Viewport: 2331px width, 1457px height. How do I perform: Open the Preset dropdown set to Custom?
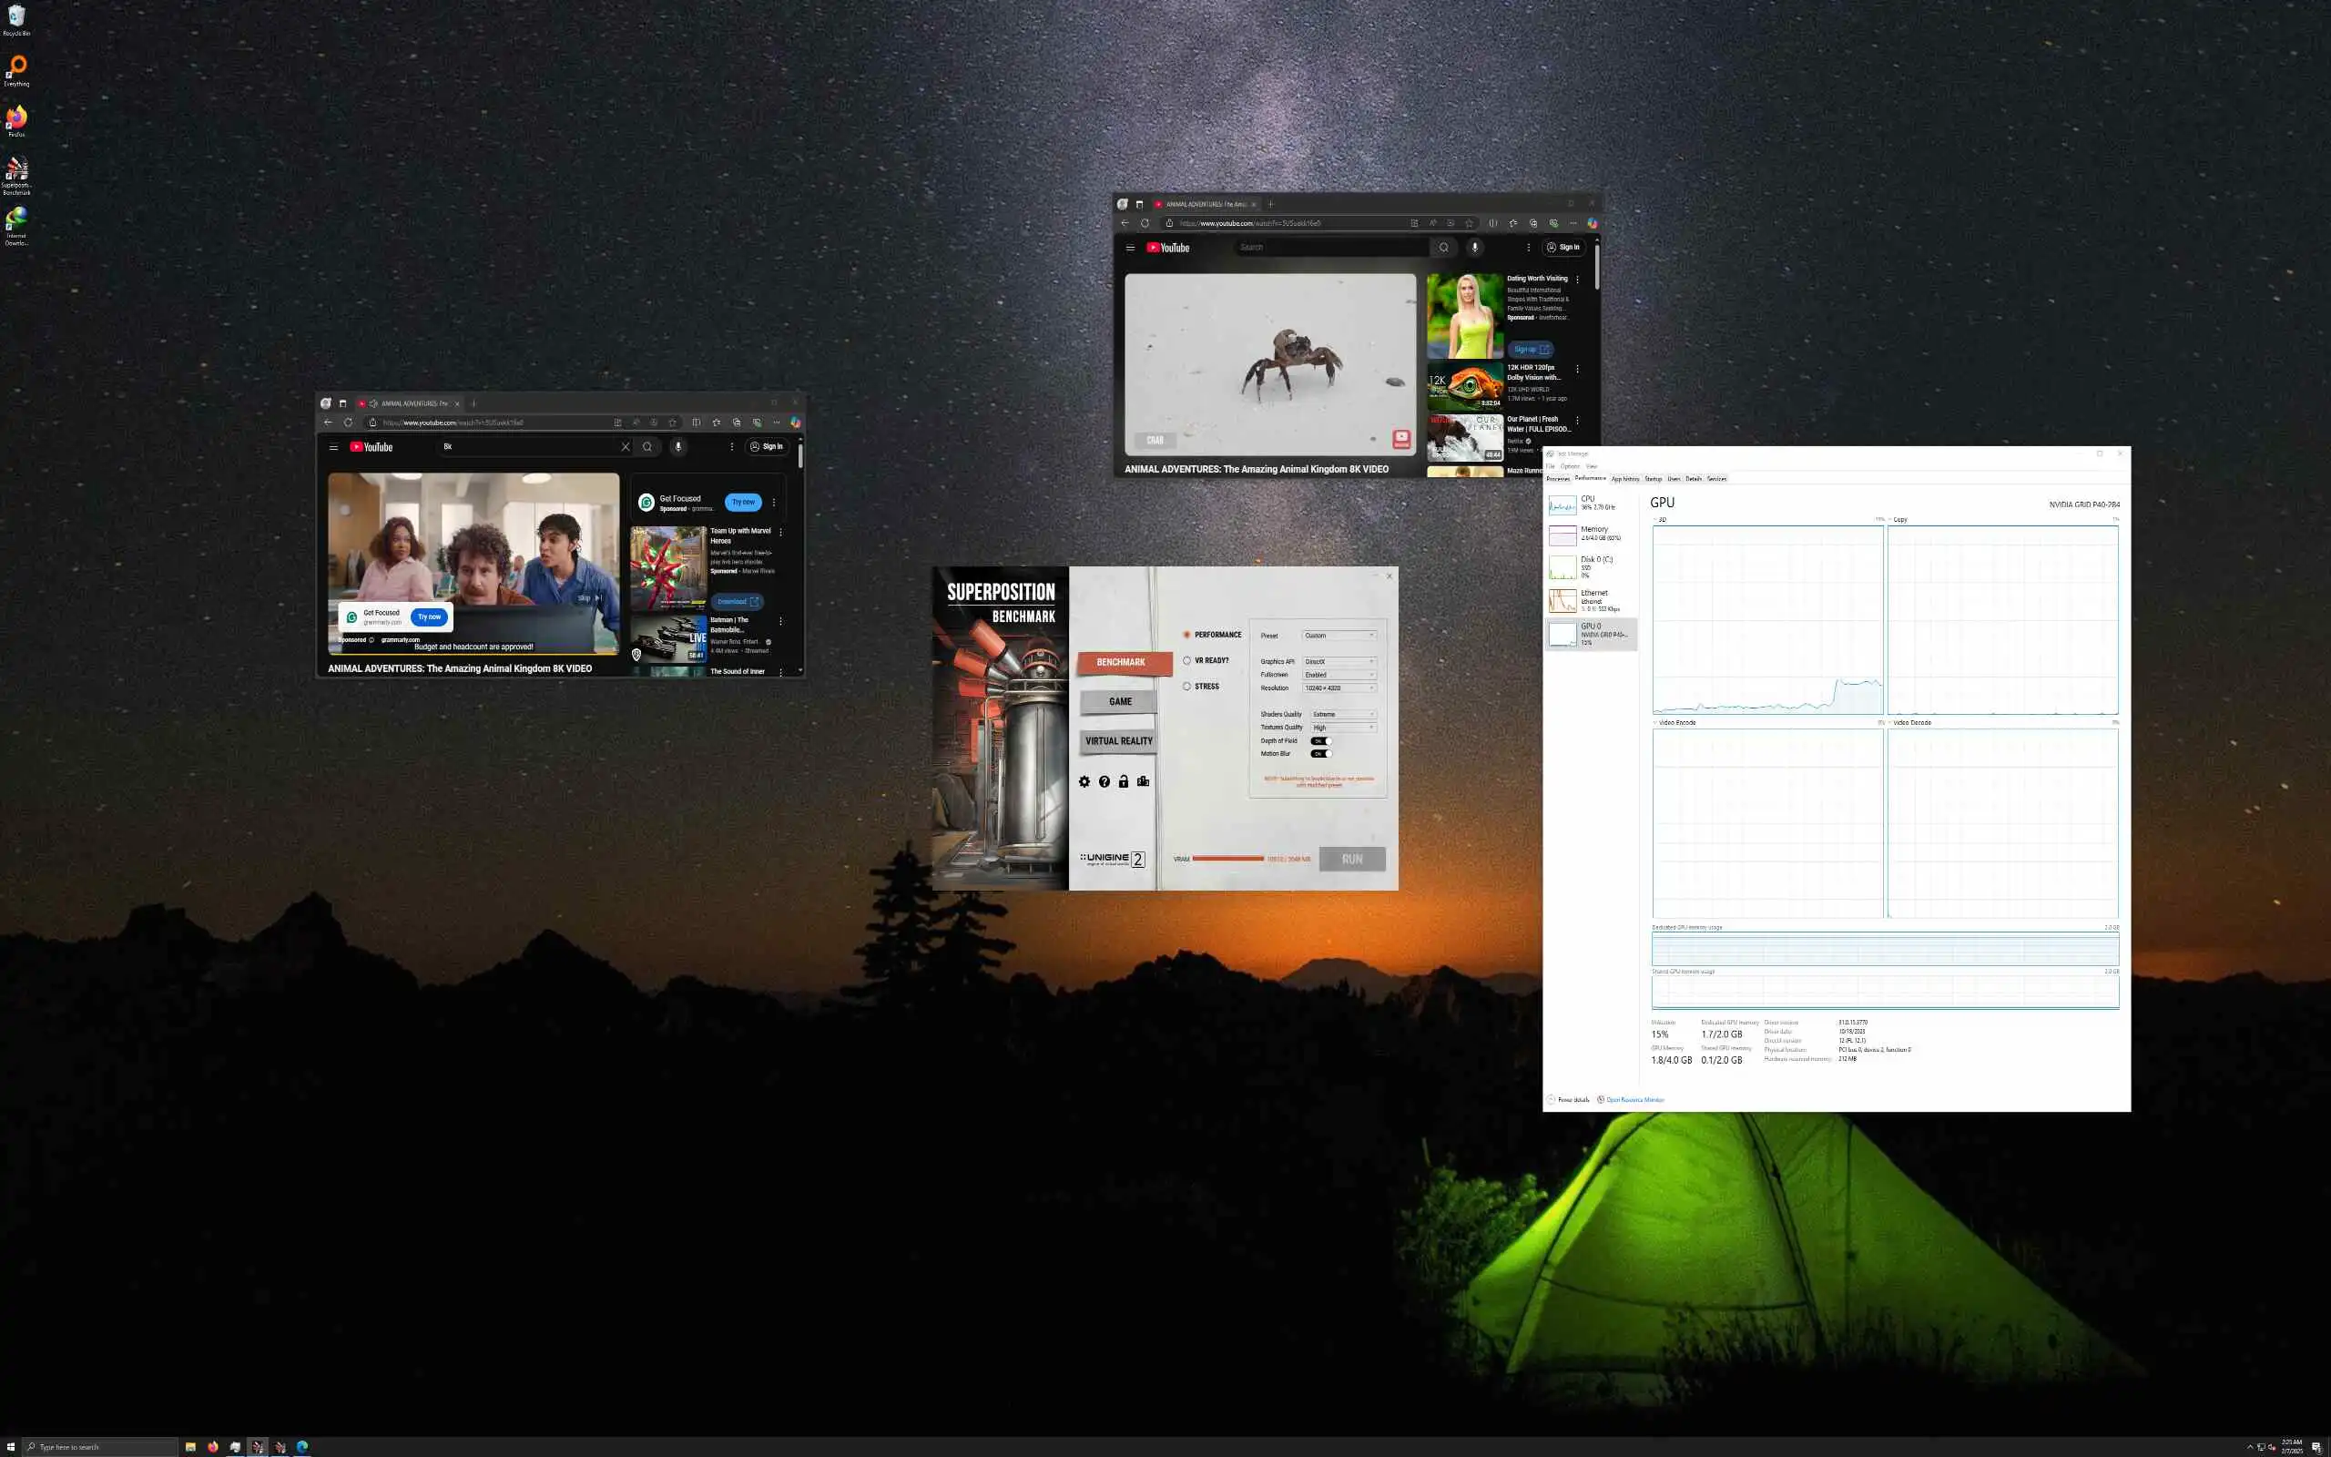point(1339,635)
